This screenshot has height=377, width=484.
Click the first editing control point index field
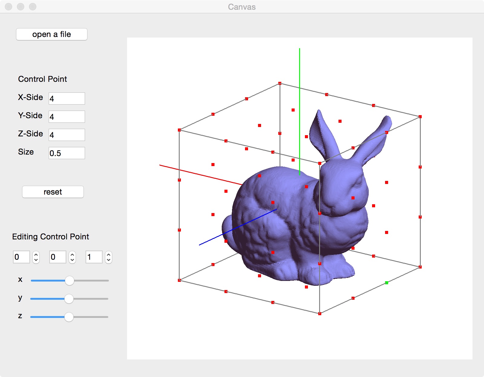coord(21,257)
